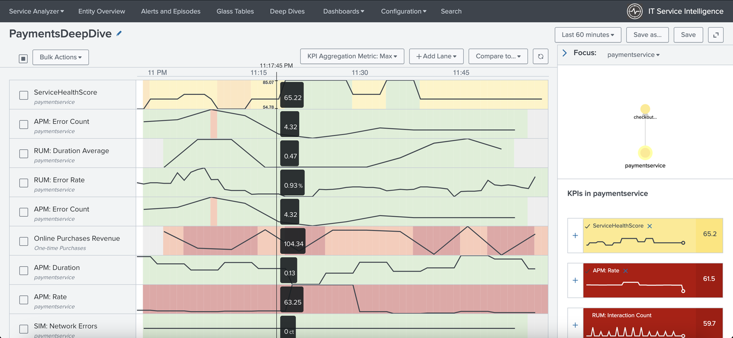This screenshot has width=733, height=338.
Task: Click the fullscreen expand icon
Action: (x=715, y=35)
